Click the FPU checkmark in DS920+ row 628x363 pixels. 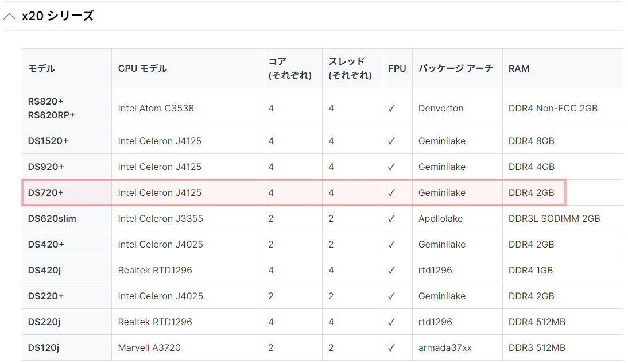[x=391, y=167]
